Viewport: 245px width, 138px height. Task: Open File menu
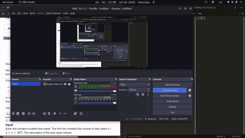tap(13, 13)
